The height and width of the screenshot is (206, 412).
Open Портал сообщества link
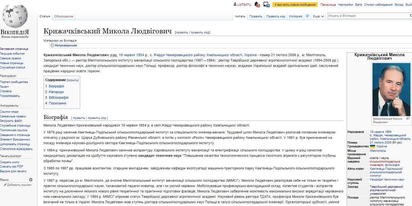14,82
